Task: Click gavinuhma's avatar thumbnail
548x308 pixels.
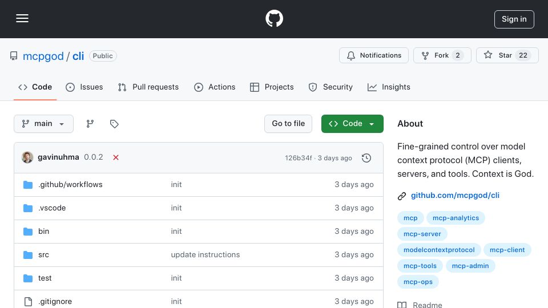Action: (x=27, y=157)
